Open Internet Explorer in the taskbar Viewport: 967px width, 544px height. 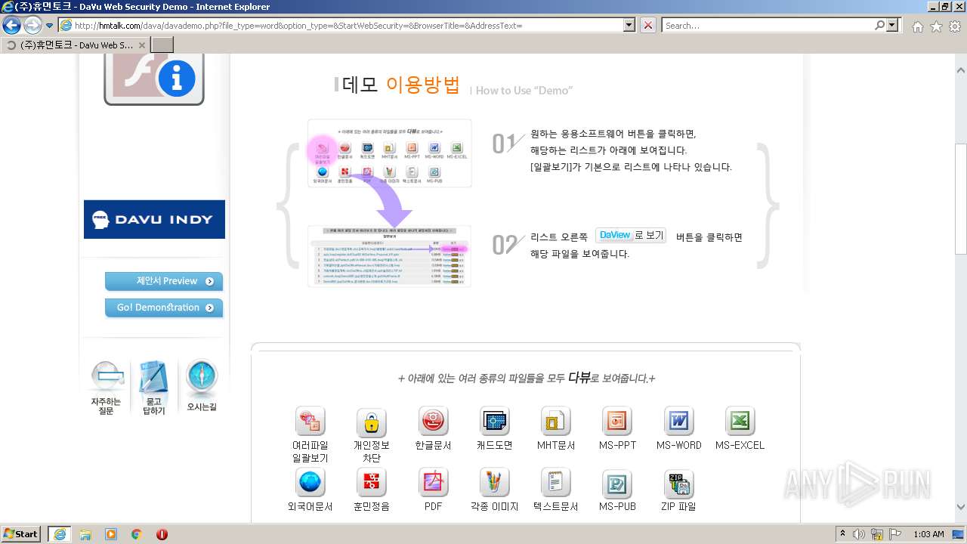(59, 533)
